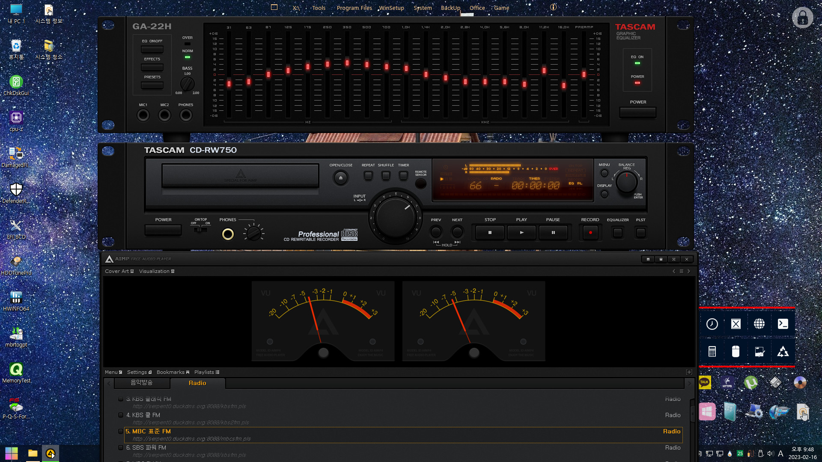Click the Windows Start button
Viewport: 822px width, 462px height.
click(12, 453)
